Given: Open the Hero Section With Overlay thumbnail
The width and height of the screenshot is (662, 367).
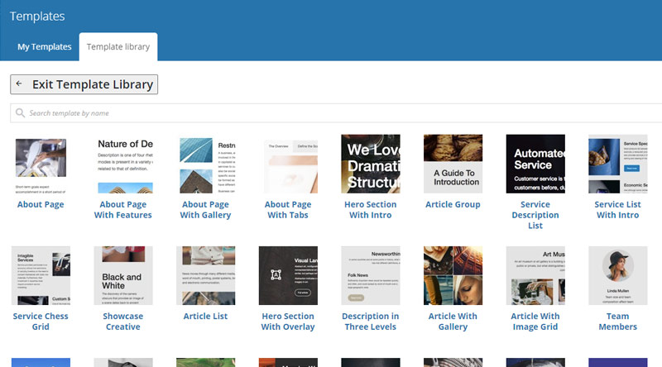Looking at the screenshot, I should click(288, 276).
